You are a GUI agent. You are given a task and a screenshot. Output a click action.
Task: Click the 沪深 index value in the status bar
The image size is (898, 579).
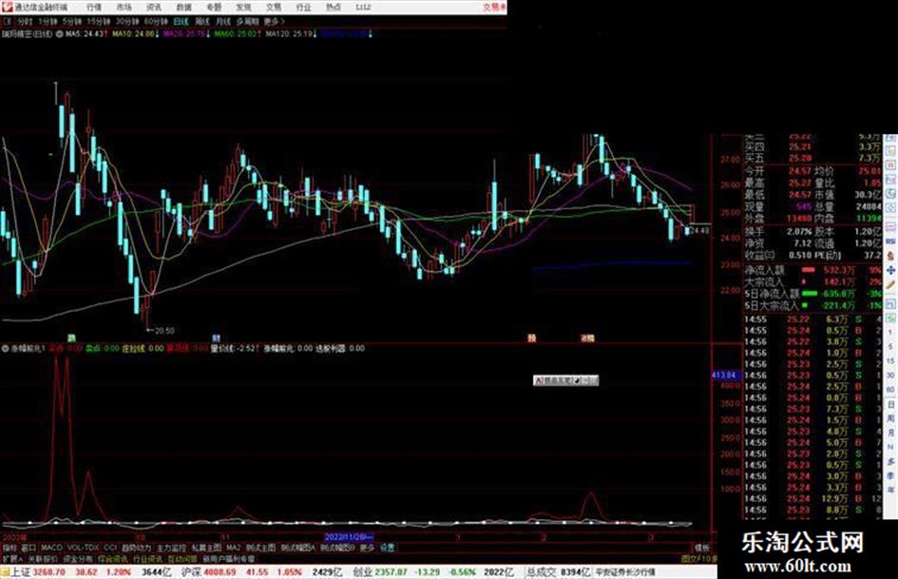220,572
